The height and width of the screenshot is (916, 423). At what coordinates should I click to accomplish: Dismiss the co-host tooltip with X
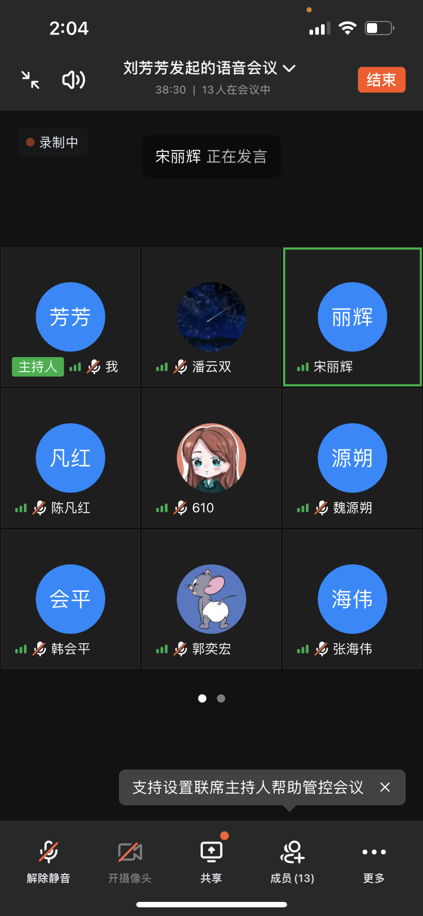(385, 787)
